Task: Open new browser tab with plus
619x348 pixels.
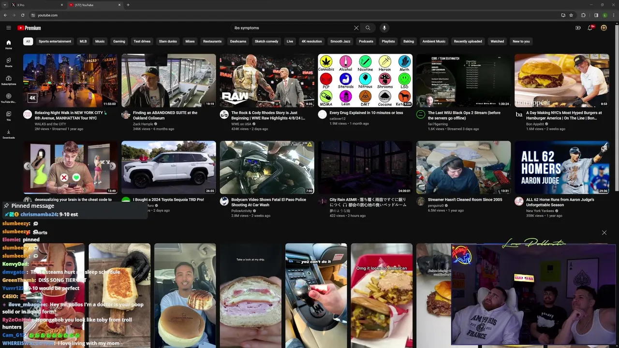Action: 128,5
